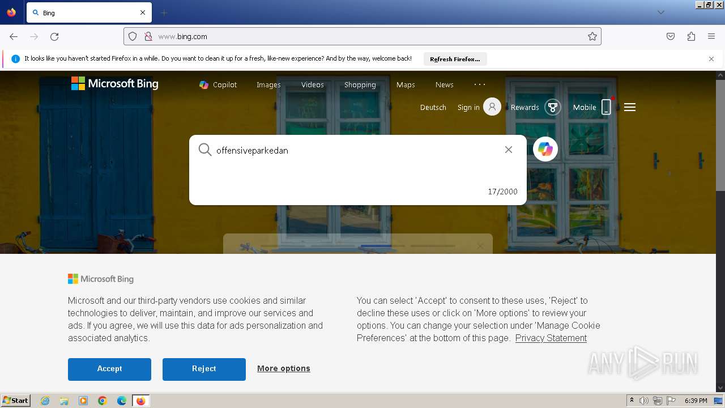Open the Bing hamburger settings menu

[x=630, y=107]
